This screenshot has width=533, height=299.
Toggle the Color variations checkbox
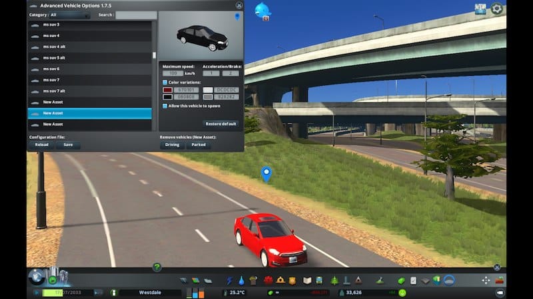(x=165, y=82)
